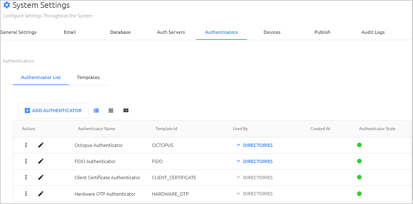Edit the Client Certificate Authenticator
413x204 pixels.
coord(41,177)
